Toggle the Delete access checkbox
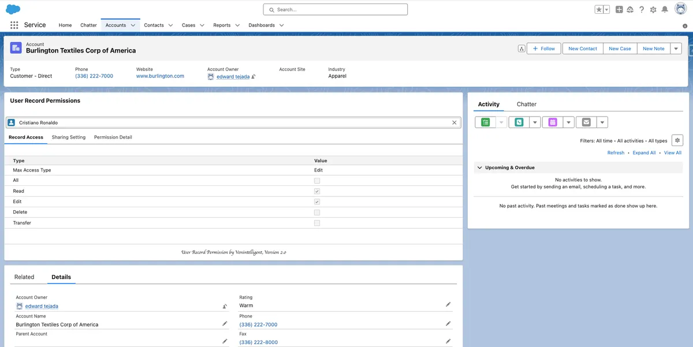This screenshot has width=693, height=347. pos(317,212)
